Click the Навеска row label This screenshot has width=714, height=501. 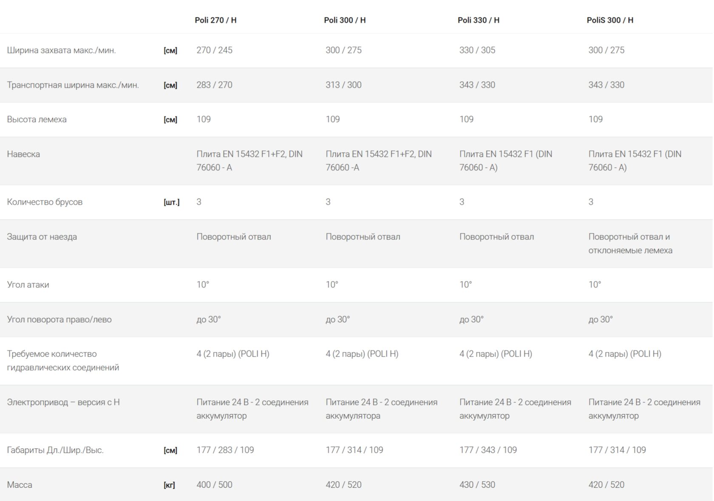coord(23,154)
